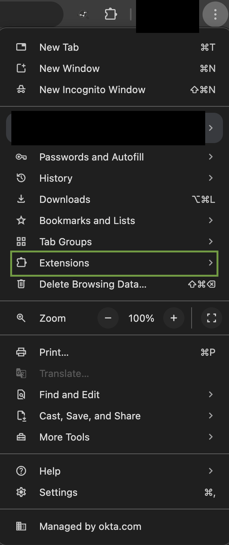Click the extension icon left of the puzzle piece
The width and height of the screenshot is (229, 545).
point(83,14)
